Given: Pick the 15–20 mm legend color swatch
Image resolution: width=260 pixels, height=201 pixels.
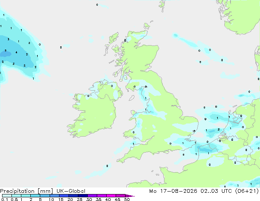Looking at the screenshot, I should click(x=64, y=196).
